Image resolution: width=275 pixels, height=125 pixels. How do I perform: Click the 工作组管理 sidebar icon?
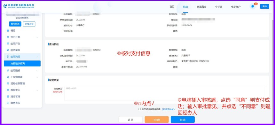click(x=8, y=77)
